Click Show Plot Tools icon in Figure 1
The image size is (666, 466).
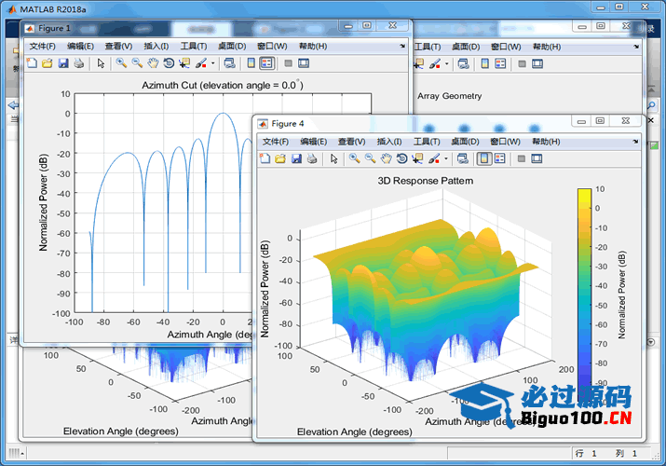pyautogui.click(x=304, y=63)
